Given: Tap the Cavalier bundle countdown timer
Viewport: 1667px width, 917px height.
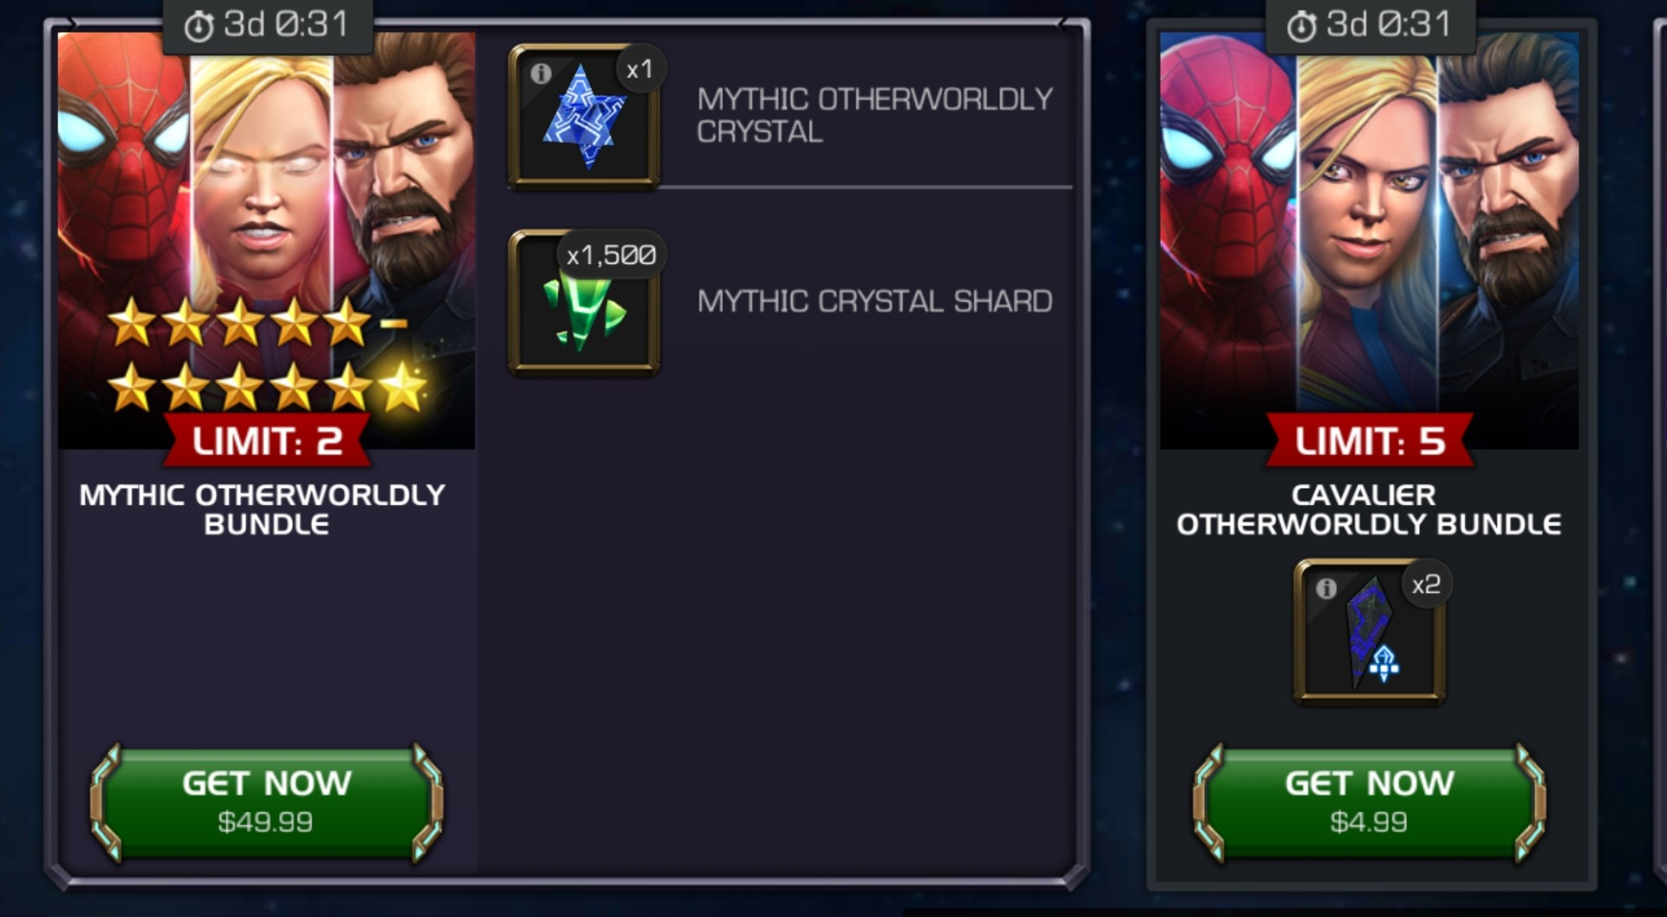Looking at the screenshot, I should tap(1371, 25).
